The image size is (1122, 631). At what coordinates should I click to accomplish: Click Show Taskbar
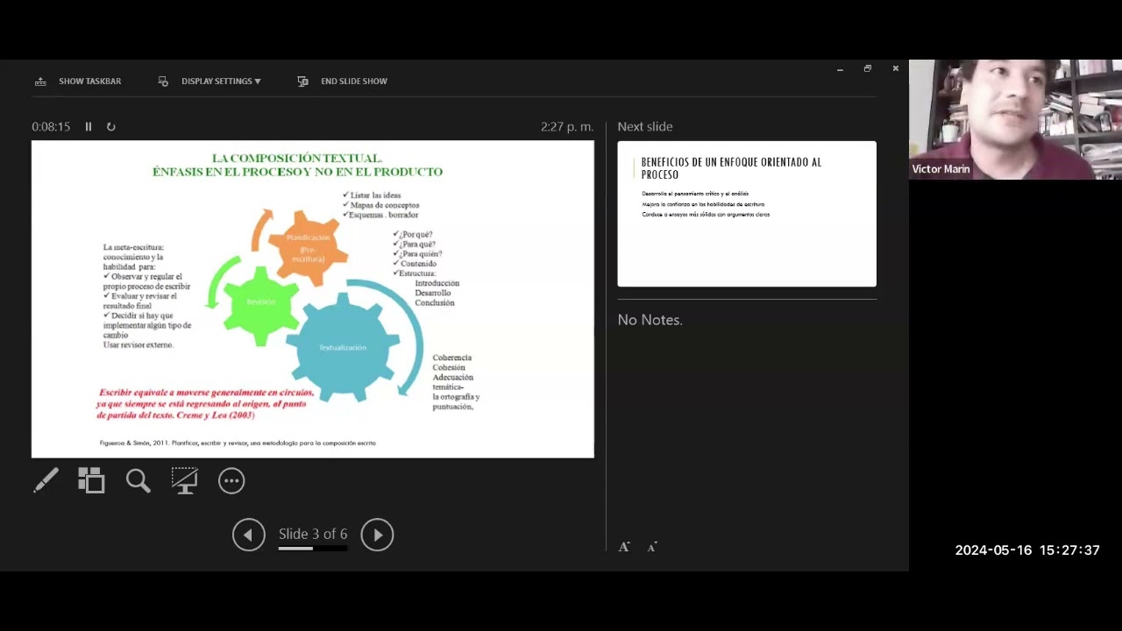[x=78, y=81]
